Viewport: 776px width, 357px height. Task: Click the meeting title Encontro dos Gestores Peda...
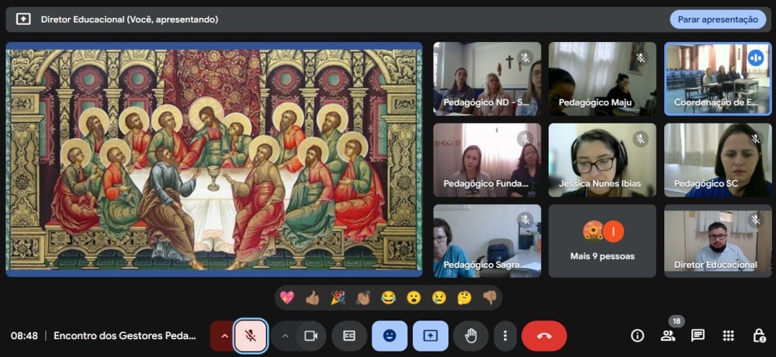point(125,336)
